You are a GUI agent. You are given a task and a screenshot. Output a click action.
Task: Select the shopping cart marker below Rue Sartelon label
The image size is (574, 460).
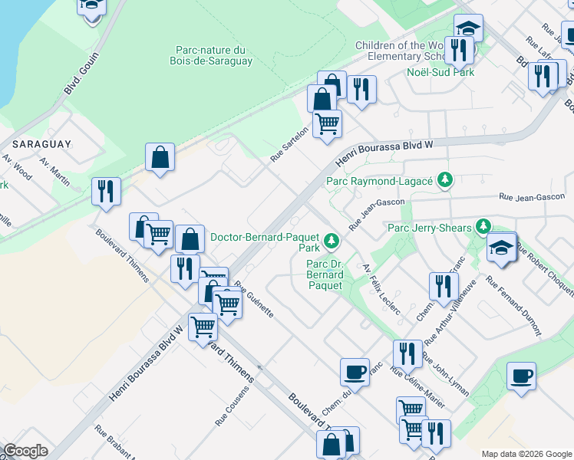327,125
